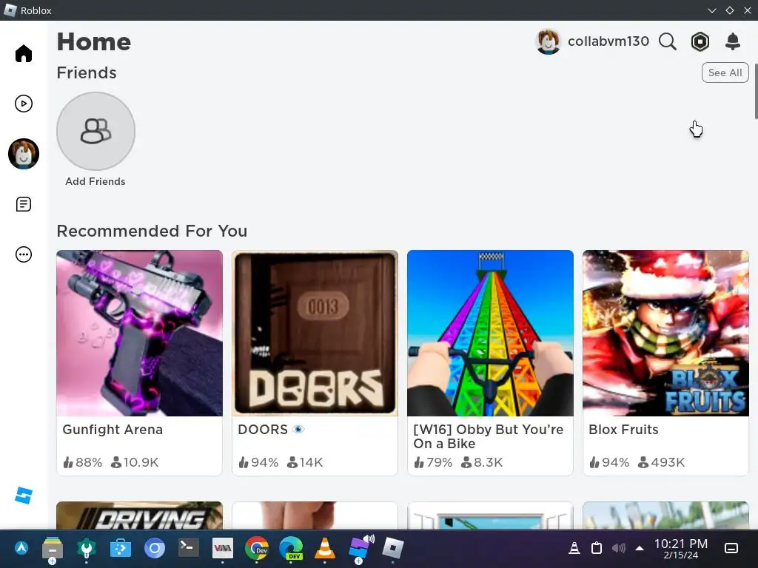Open the DRIVING game thumbnail

coord(139,515)
